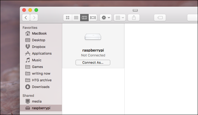Go forward with the right arrow button
This screenshot has height=115, width=198.
pyautogui.click(x=34, y=18)
